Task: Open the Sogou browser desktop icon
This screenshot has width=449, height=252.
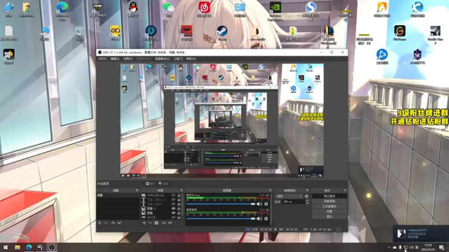Action: (x=311, y=11)
